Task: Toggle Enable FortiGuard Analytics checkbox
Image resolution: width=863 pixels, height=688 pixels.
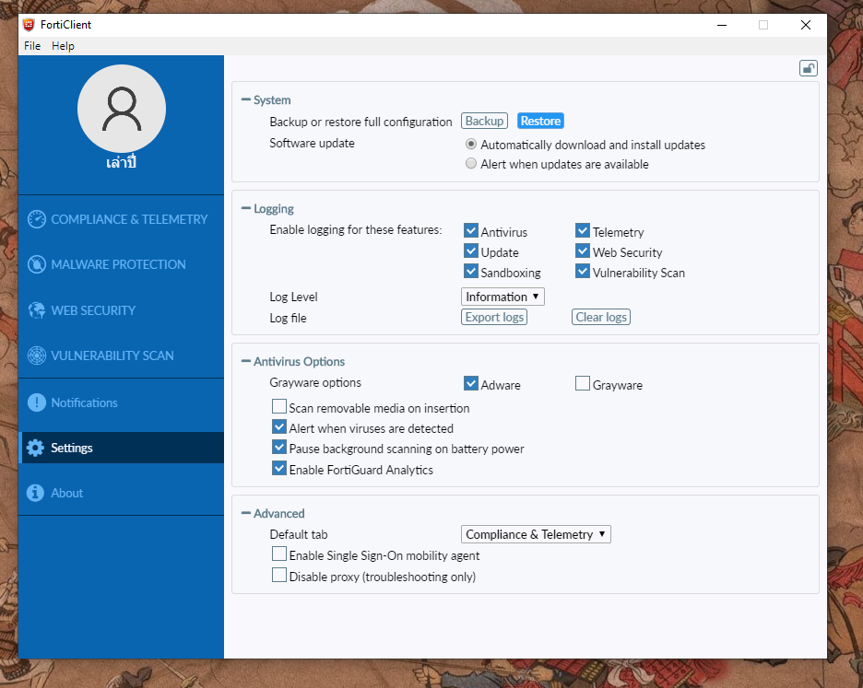Action: pyautogui.click(x=279, y=468)
